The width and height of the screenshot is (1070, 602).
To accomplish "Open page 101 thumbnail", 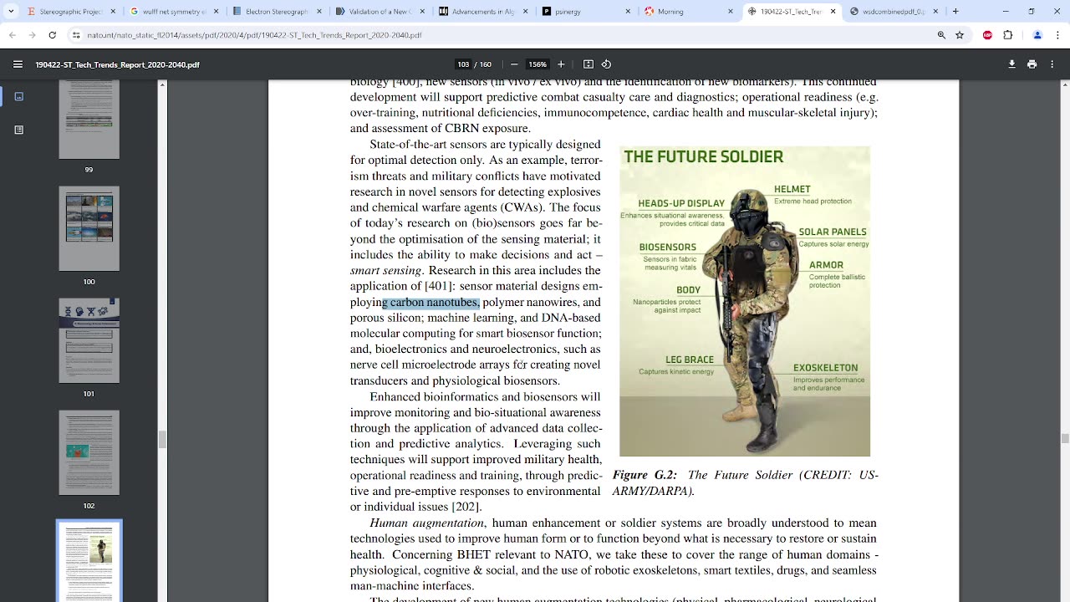I will pos(89,340).
